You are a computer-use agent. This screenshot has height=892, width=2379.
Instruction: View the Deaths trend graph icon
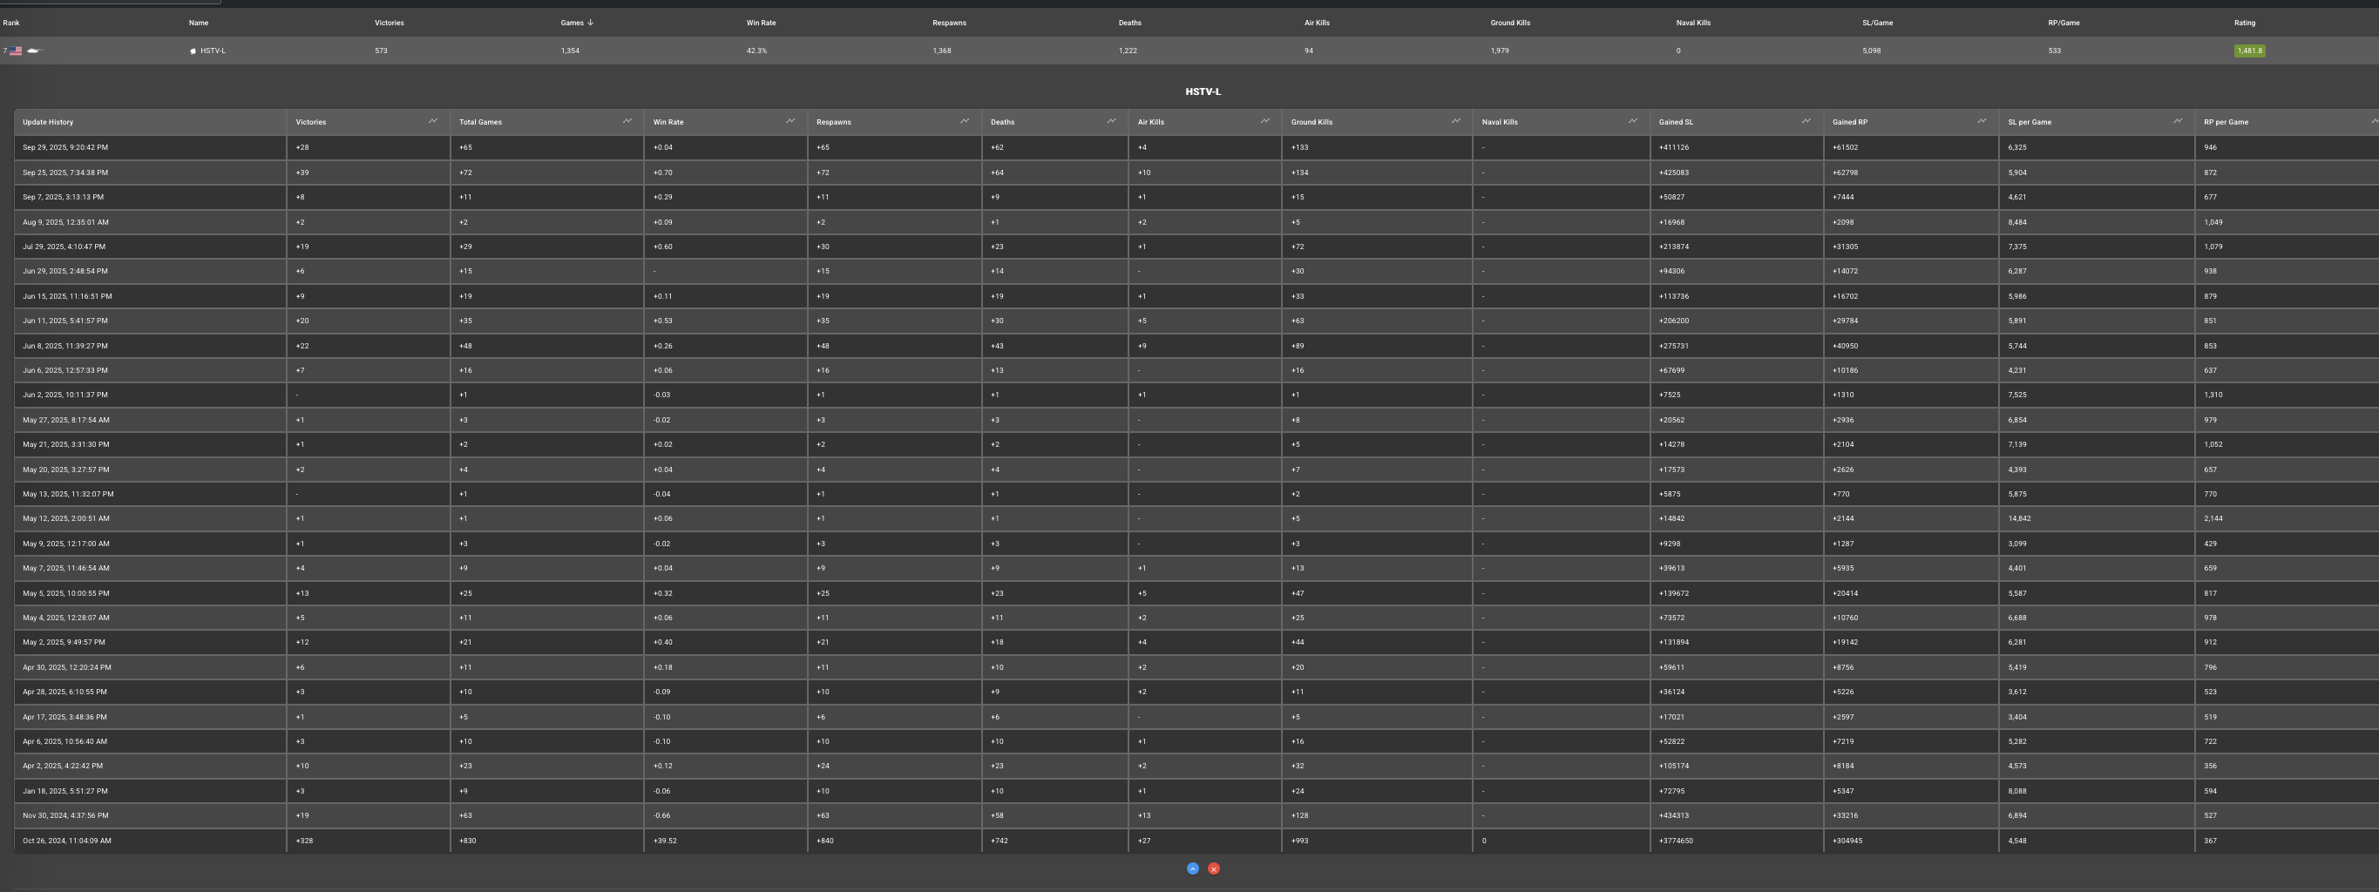click(1111, 121)
